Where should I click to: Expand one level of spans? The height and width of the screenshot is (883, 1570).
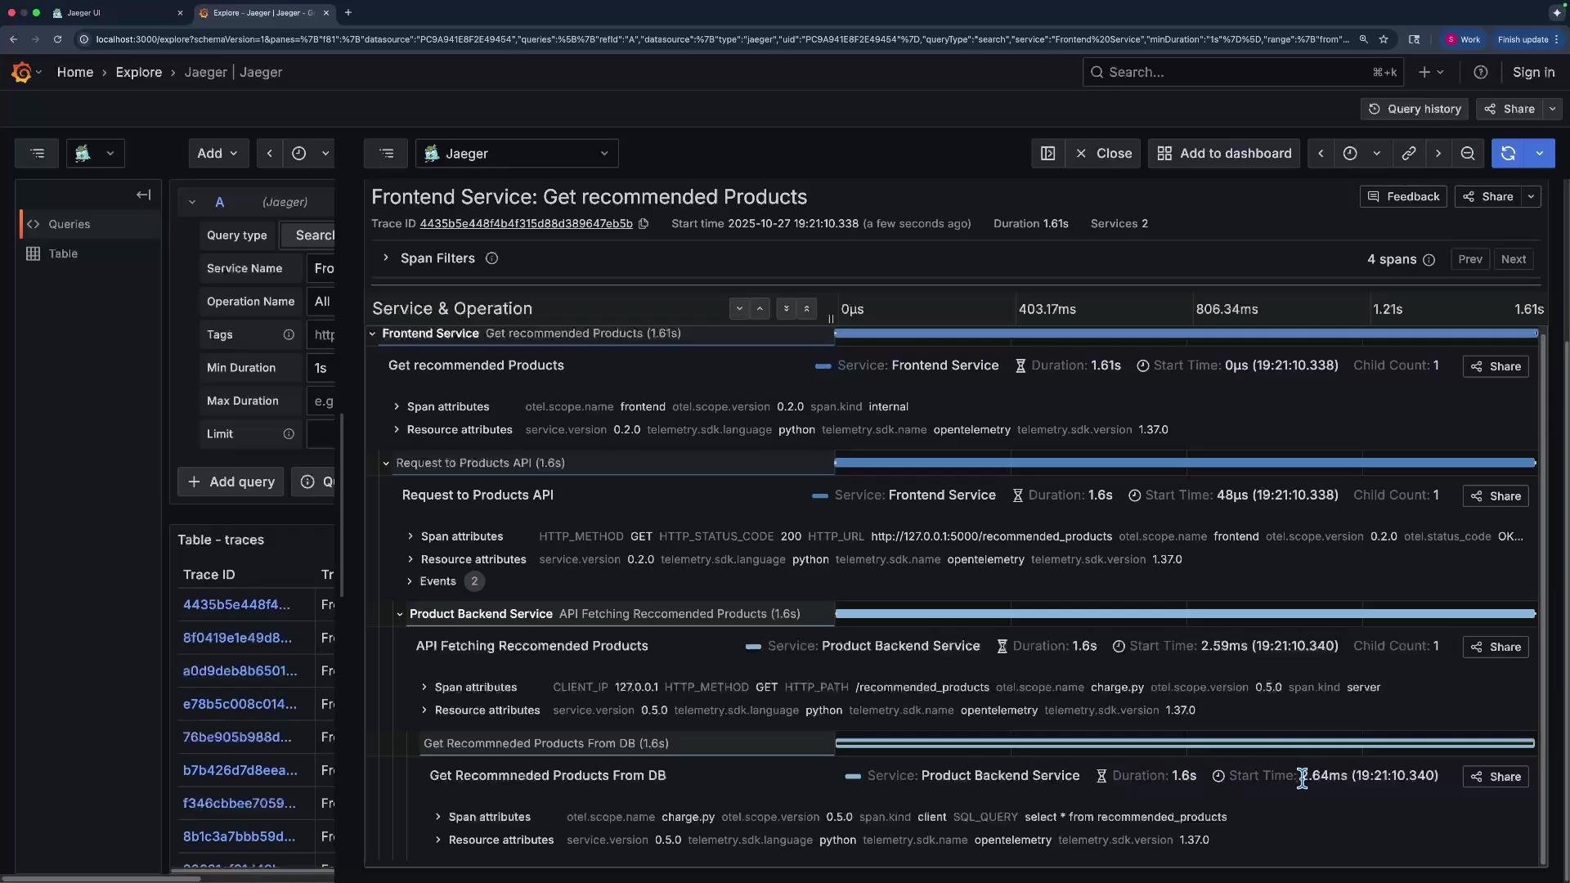739,309
